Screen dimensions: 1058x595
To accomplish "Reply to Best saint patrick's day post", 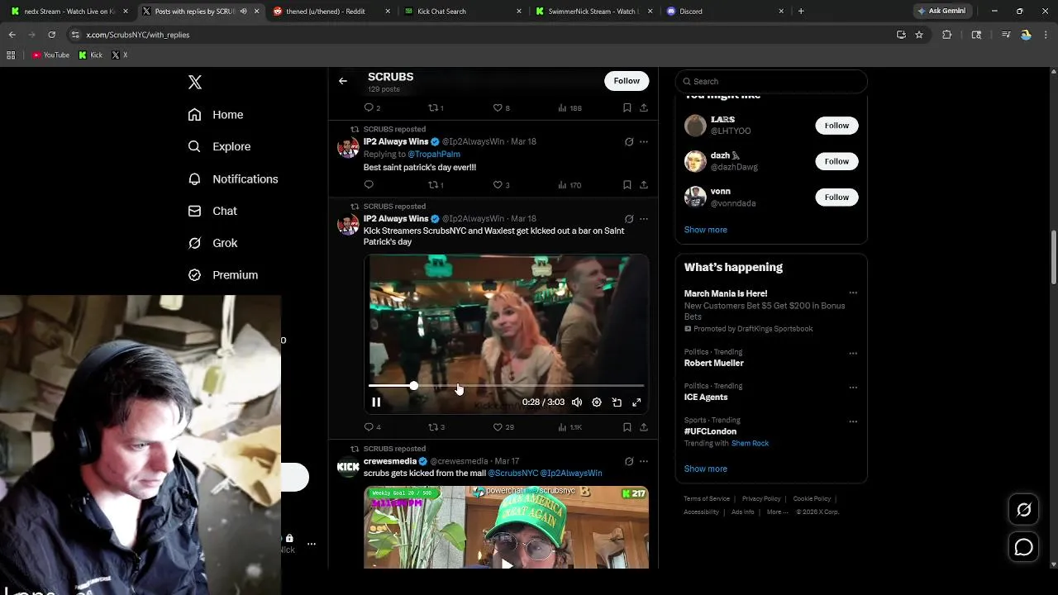I will click(x=369, y=185).
